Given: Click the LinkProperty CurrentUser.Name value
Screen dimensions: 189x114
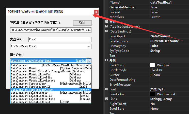Looking at the screenshot, I should point(165,41).
